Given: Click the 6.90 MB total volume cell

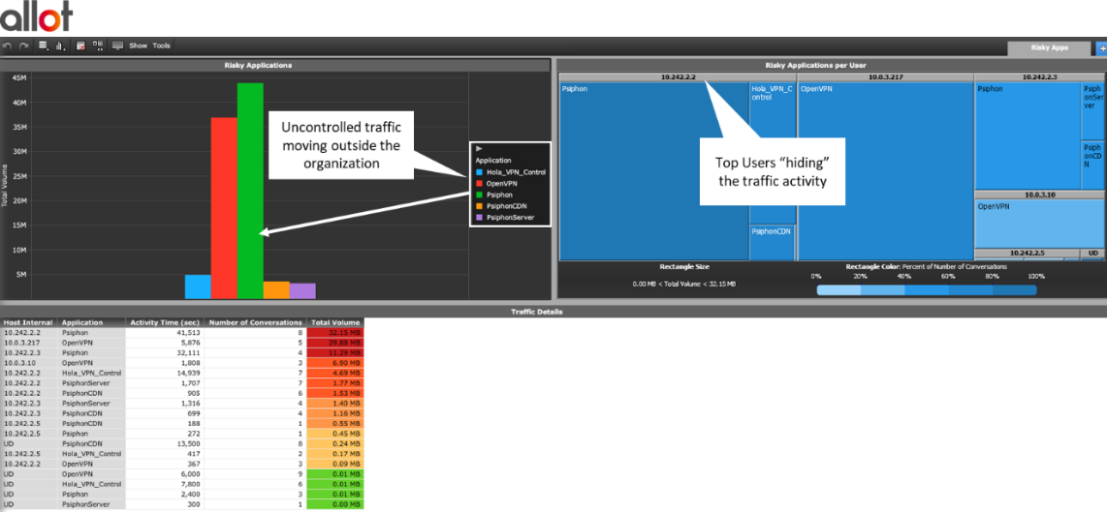Looking at the screenshot, I should tap(336, 362).
